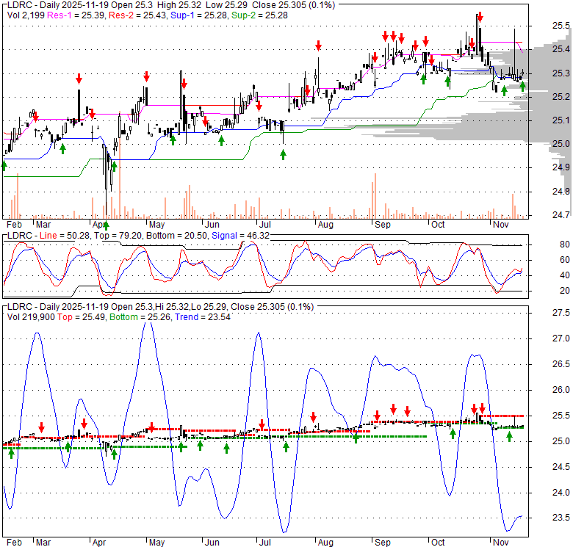The height and width of the screenshot is (547, 573).
Task: Click the Top = 79.20 oscillator label
Action: pyautogui.click(x=112, y=235)
